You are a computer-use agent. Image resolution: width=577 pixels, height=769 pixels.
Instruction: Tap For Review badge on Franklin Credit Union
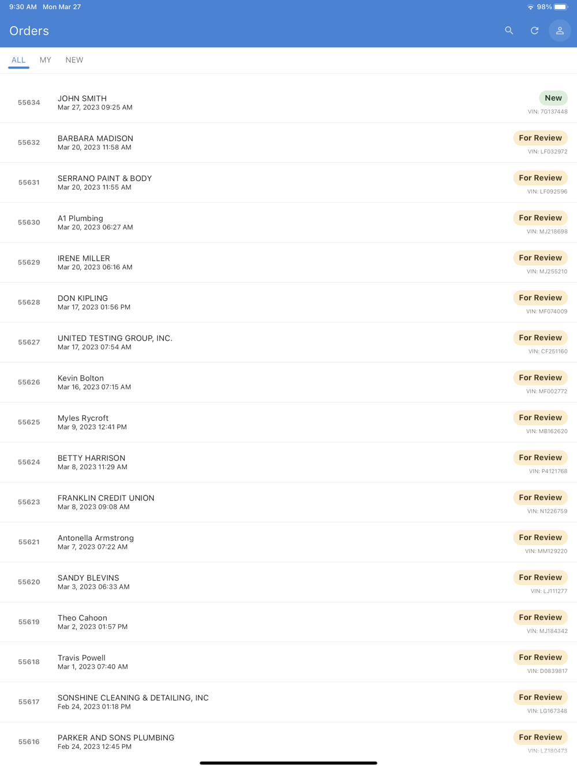coord(540,497)
